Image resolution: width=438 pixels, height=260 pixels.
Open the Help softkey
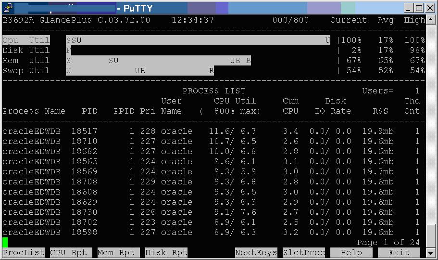(351, 253)
